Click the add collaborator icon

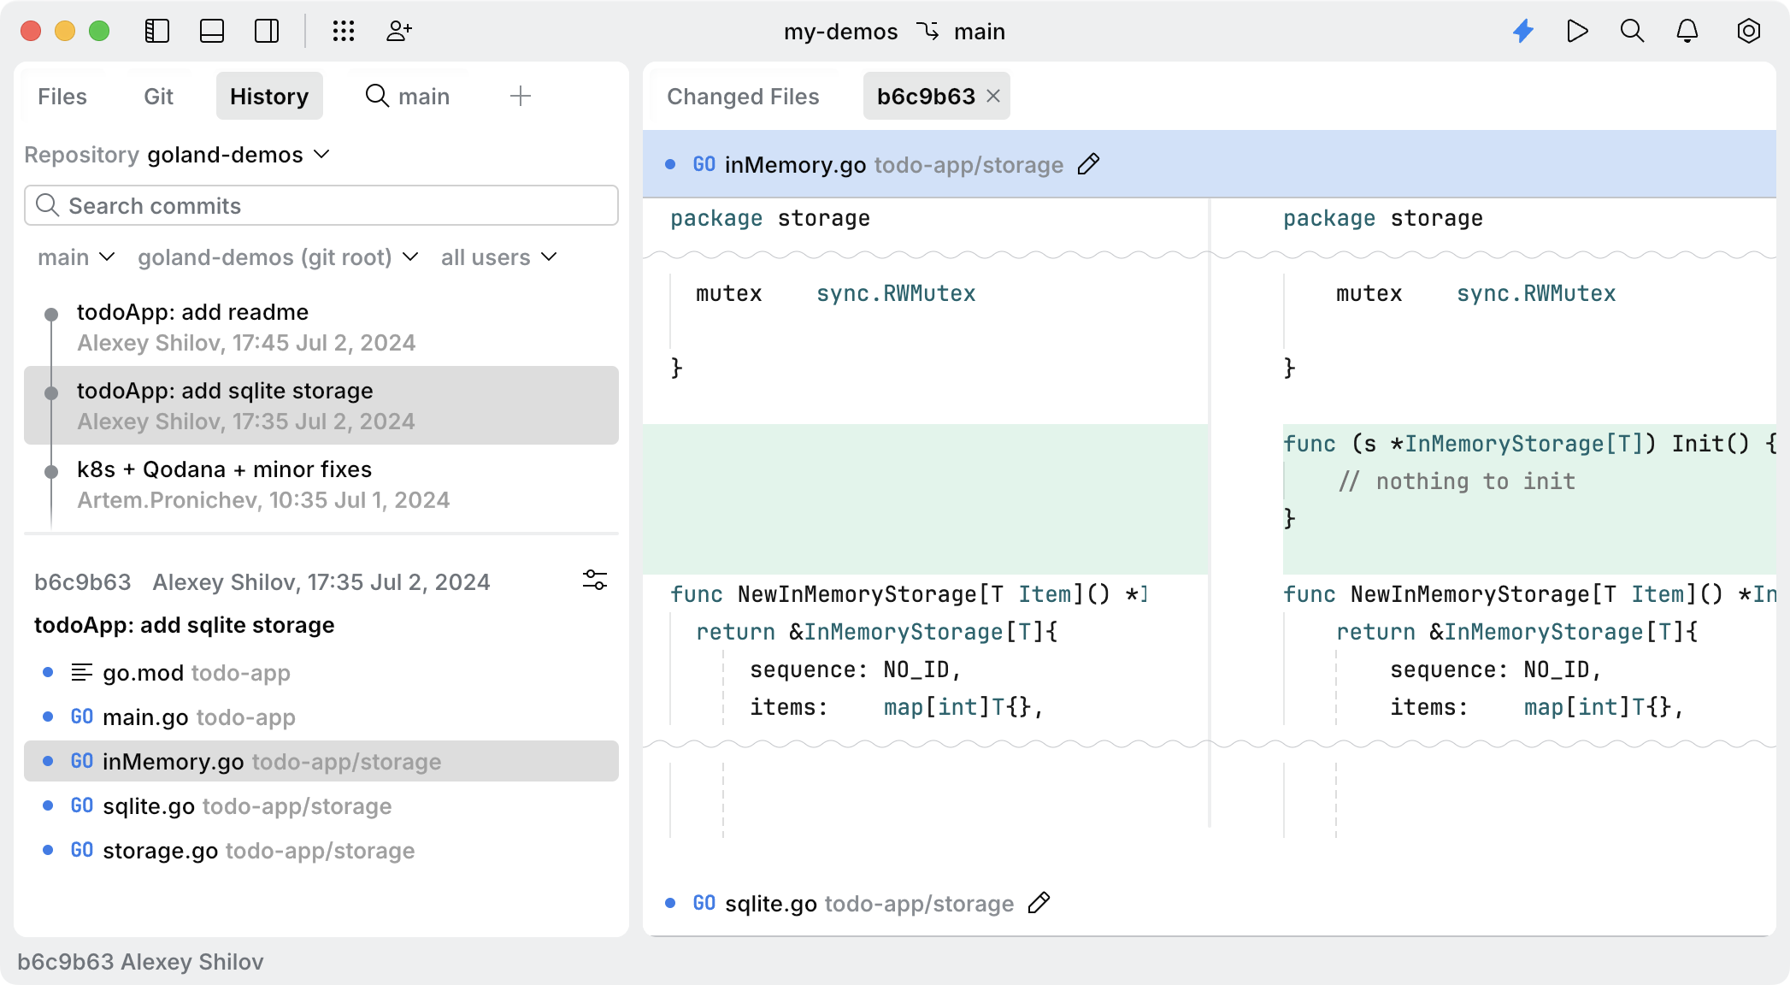pyautogui.click(x=399, y=32)
